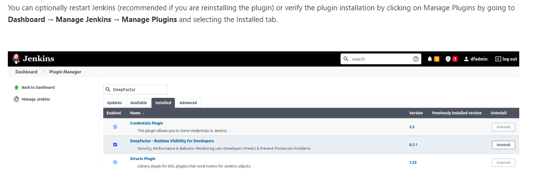Viewport: 556px width, 183px height.
Task: Switch to the Available tab
Action: tap(138, 103)
